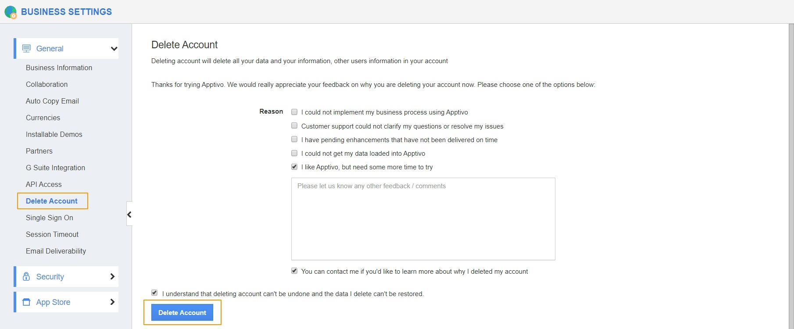794x329 pixels.
Task: Click the Apptivo globe logo icon
Action: tap(10, 12)
